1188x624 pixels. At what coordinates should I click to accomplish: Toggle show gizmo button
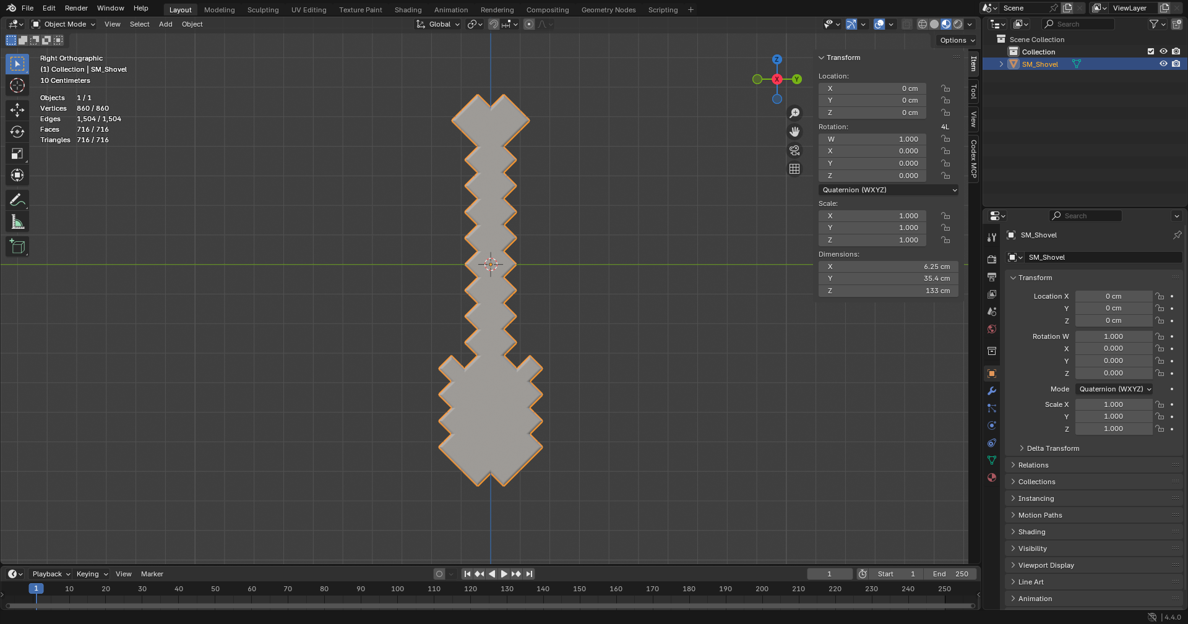point(851,24)
